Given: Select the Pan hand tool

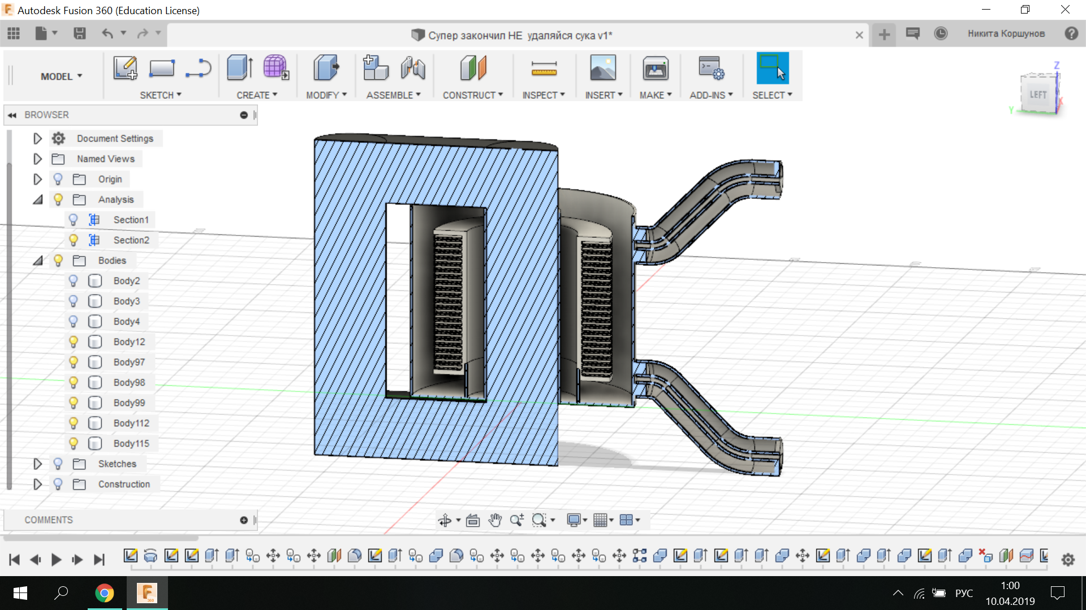Looking at the screenshot, I should pyautogui.click(x=495, y=520).
